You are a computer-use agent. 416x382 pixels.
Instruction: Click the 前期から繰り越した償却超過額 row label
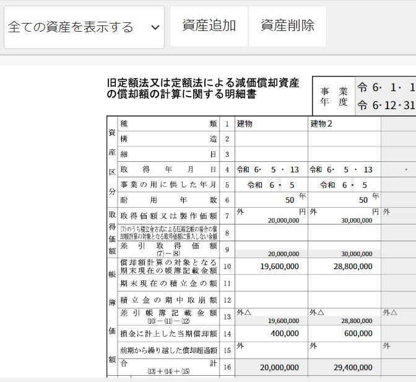click(168, 350)
